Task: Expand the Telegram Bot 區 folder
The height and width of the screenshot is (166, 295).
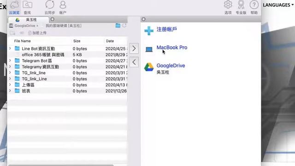Action: point(10,60)
